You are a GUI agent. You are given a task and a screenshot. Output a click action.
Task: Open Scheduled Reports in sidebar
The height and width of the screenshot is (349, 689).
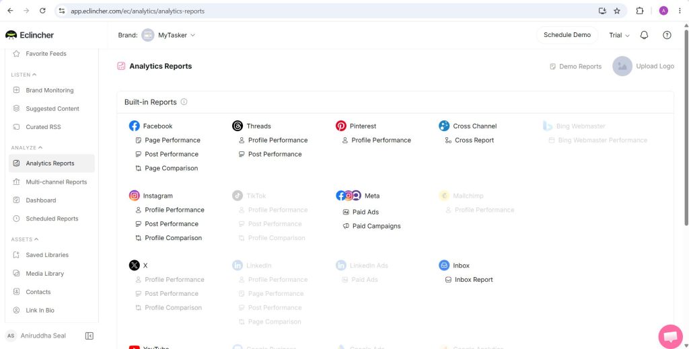tap(51, 219)
